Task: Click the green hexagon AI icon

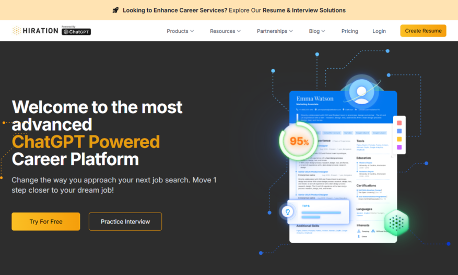Action: point(396,223)
